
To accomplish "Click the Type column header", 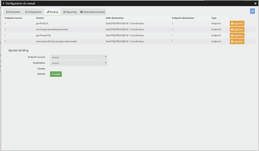I will [214, 18].
